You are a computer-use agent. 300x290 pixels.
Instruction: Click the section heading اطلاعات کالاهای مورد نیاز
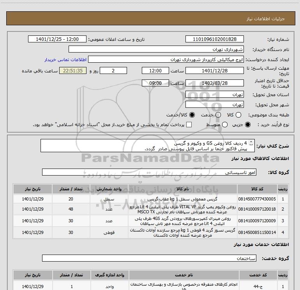tap(260, 158)
